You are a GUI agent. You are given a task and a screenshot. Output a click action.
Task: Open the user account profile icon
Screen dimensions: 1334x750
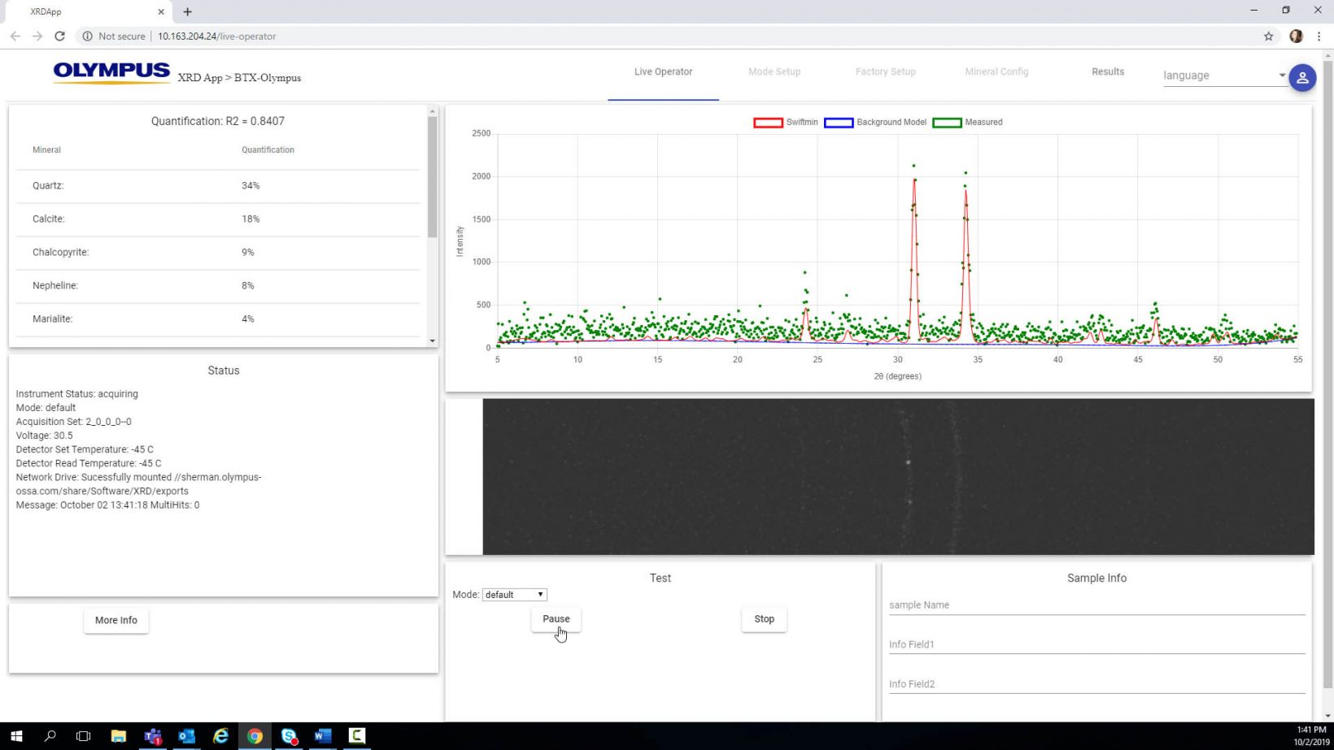tap(1301, 78)
